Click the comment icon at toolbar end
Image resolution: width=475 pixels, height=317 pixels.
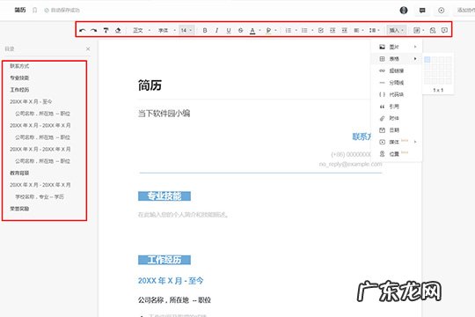[x=444, y=30]
